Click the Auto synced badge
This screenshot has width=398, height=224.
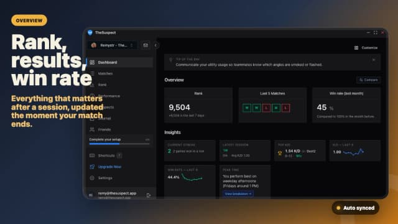pos(355,208)
